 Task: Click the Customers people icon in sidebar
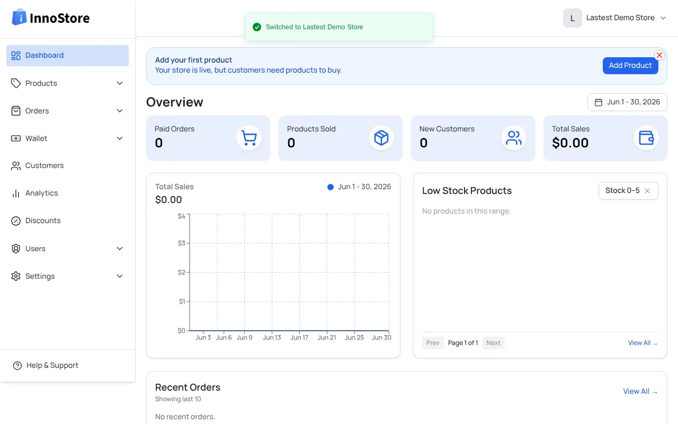click(x=16, y=166)
